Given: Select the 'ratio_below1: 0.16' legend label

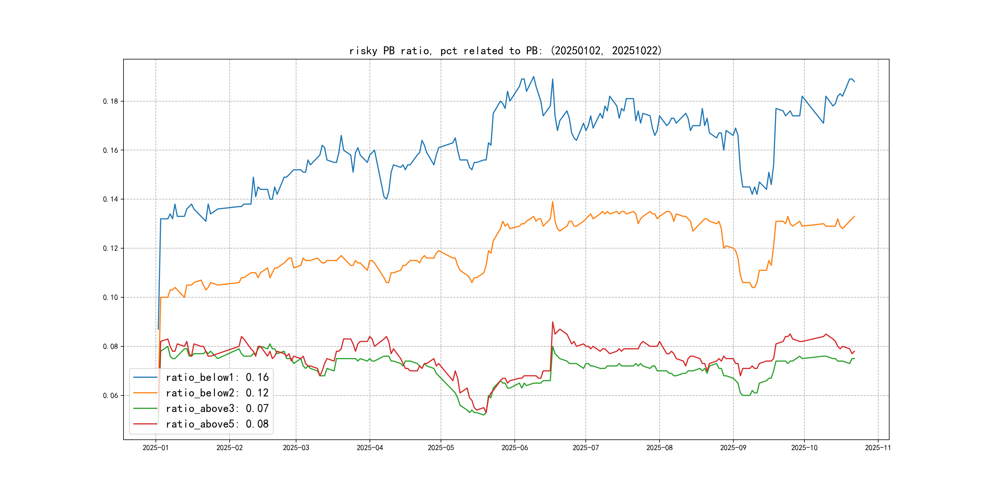Looking at the screenshot, I should pyautogui.click(x=217, y=378).
